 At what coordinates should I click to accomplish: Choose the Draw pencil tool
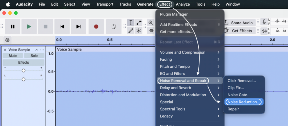130,31
